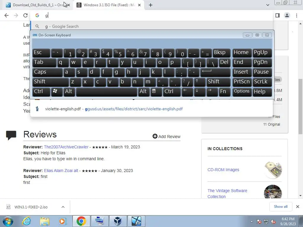Tap the PgDn key on the keyboard
Viewport: 303px width, 227px height.
[262, 63]
